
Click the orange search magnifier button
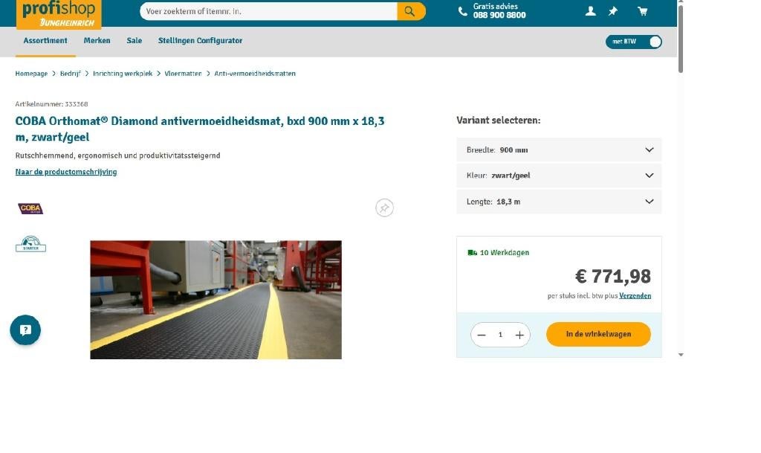[x=410, y=11]
